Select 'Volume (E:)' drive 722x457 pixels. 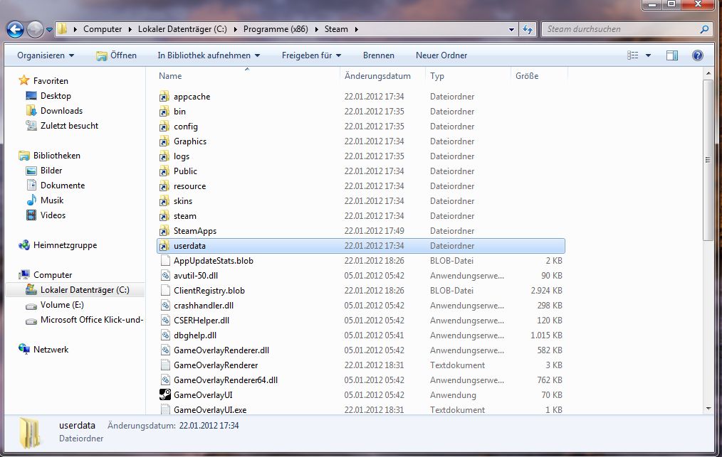(62, 305)
